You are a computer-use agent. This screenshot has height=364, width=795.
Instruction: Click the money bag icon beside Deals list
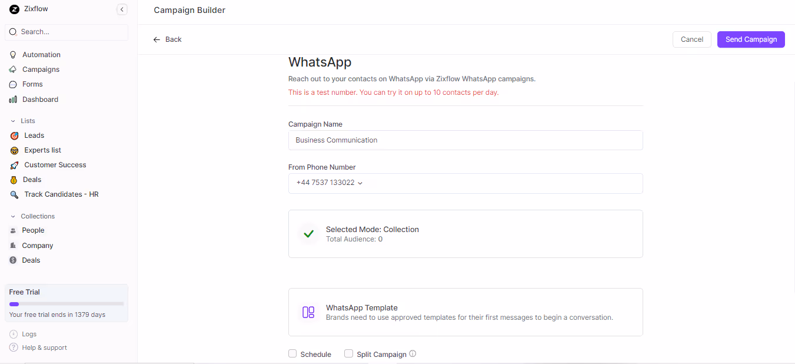click(14, 180)
